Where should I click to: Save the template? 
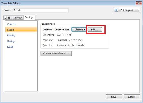(114, 97)
